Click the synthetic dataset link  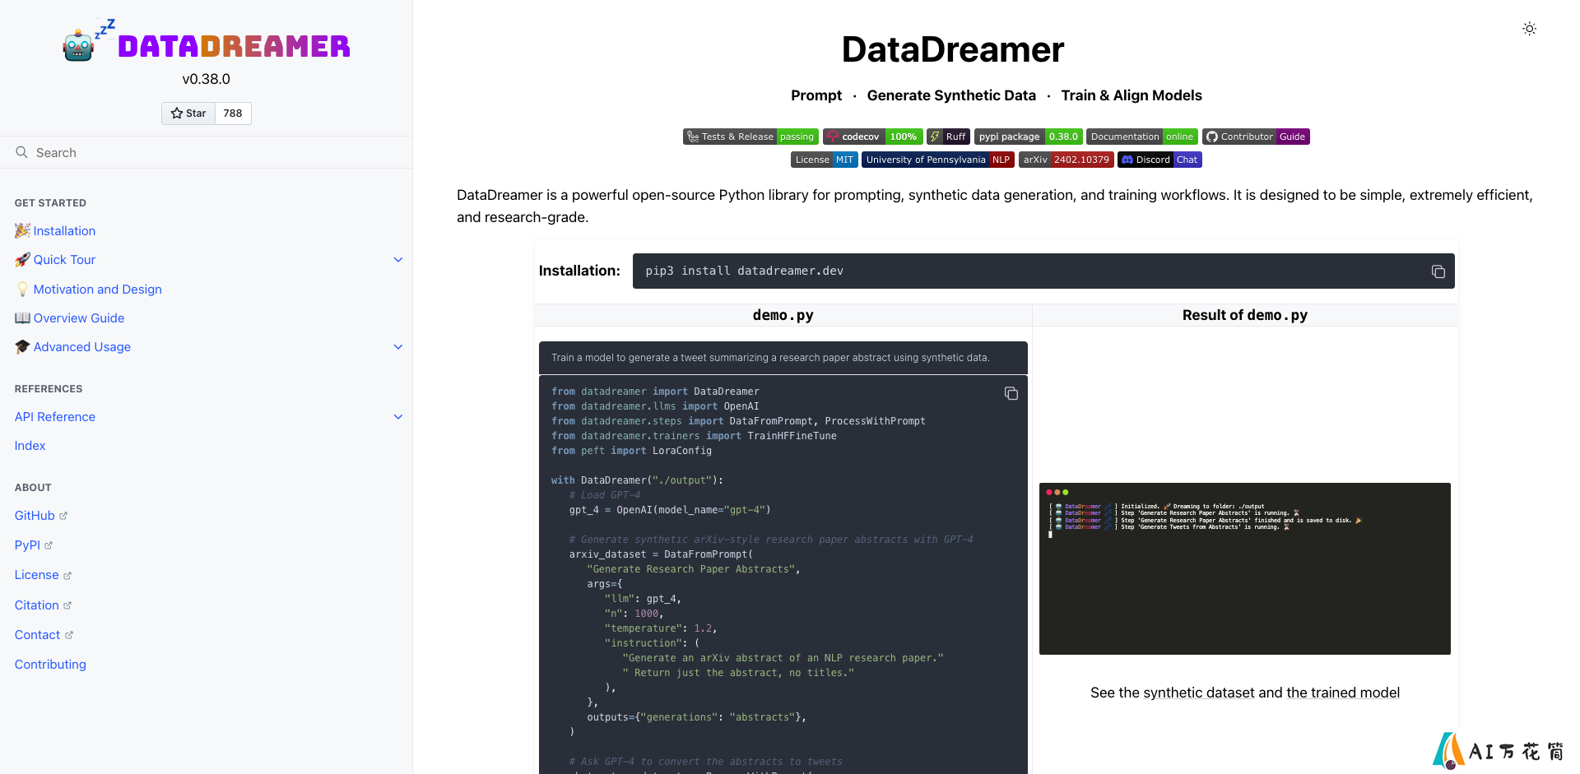[x=1199, y=693]
